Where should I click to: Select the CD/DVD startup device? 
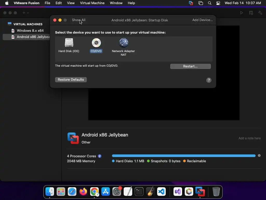click(x=96, y=45)
